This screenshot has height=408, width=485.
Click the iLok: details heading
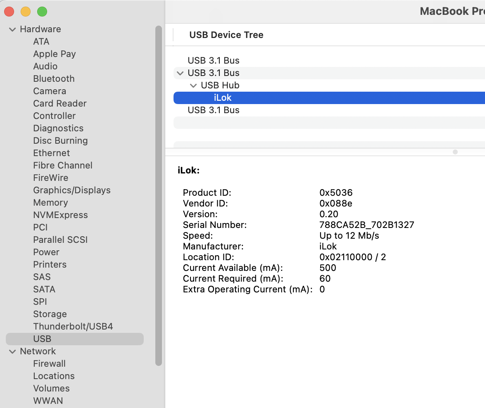click(x=189, y=170)
